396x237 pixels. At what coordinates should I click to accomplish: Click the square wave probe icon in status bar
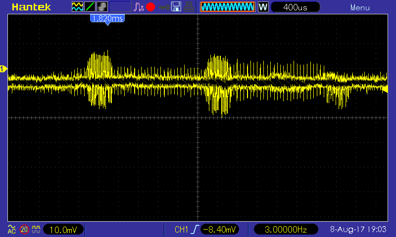tap(36, 229)
